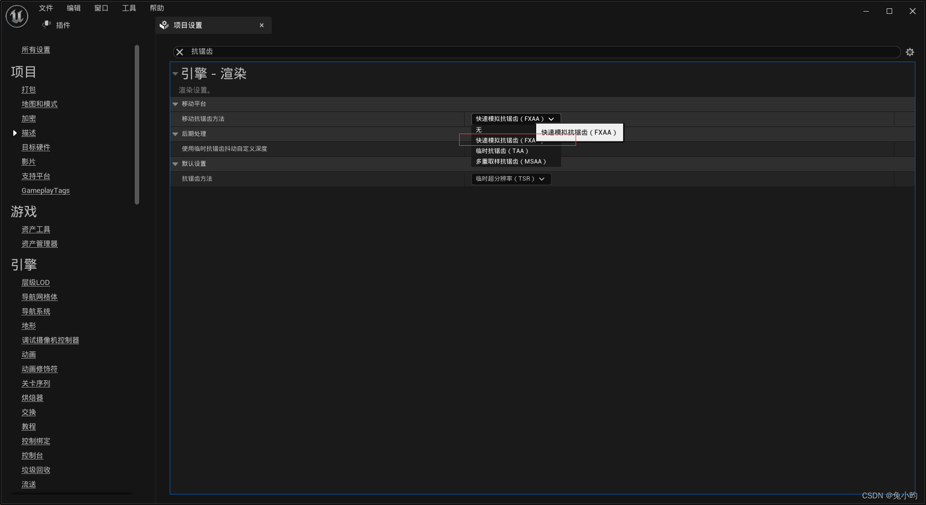The height and width of the screenshot is (505, 926).
Task: Open 交换 settings
Action: [x=29, y=412]
